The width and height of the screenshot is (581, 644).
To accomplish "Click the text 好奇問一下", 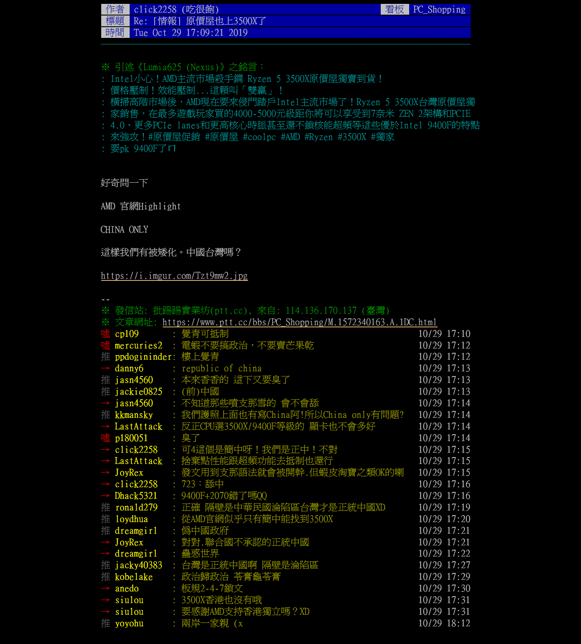I will coord(124,183).
